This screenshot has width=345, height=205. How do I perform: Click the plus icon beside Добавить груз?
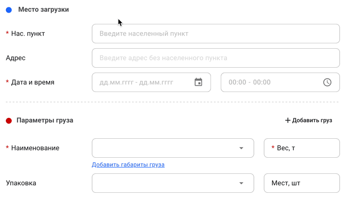[287, 120]
